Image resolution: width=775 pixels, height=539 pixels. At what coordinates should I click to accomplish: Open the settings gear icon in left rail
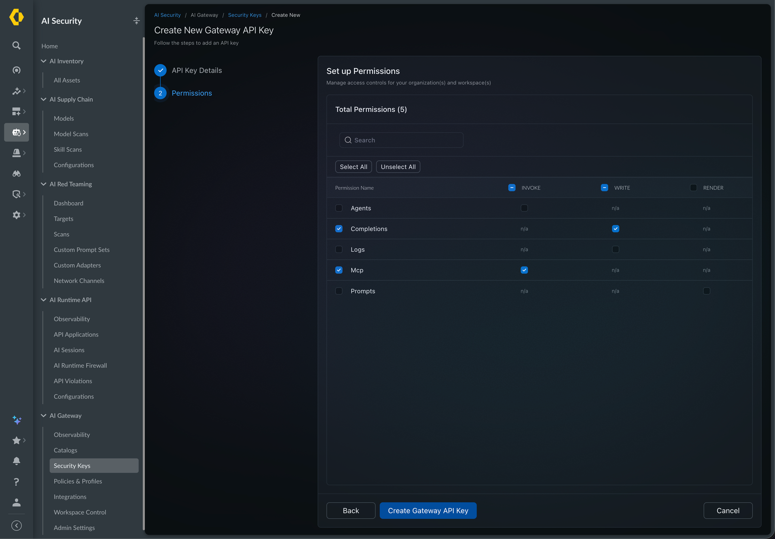point(16,215)
